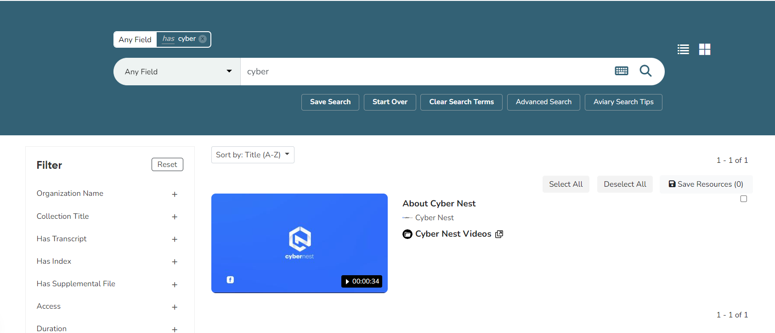Click the collection icon before Cyber Nest Videos
Screen dimensions: 775x333
(407, 234)
